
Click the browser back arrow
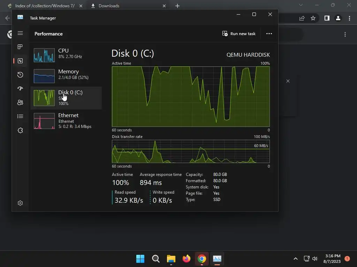pos(8,18)
